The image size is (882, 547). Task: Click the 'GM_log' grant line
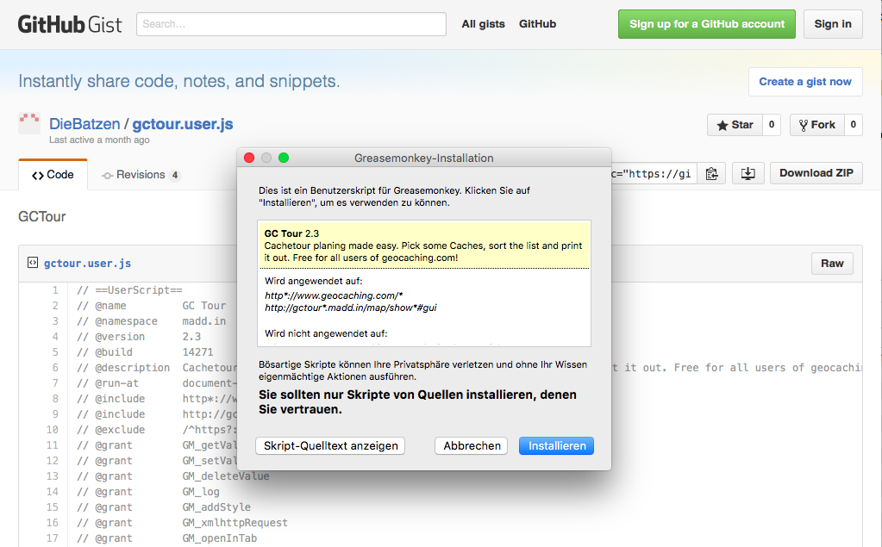[x=147, y=492]
